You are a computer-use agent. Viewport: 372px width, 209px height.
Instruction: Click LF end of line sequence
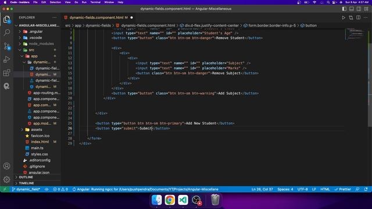pos(314,189)
